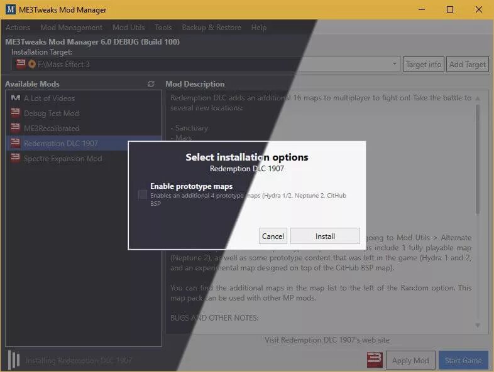Screen dimensions: 494x372
Task: Click 'BUGS AND OTHER NOTES:' text in description
Action: 214,318
